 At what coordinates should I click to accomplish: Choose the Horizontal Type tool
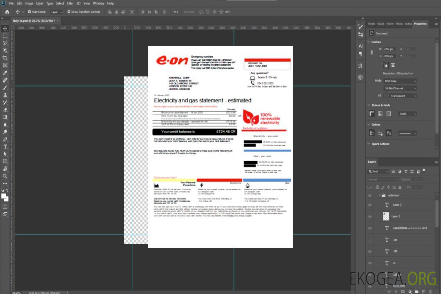pyautogui.click(x=5, y=147)
